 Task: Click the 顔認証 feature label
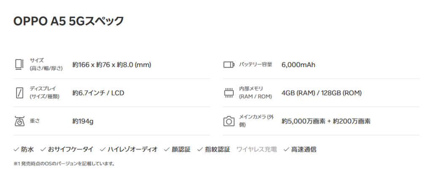click(x=181, y=149)
